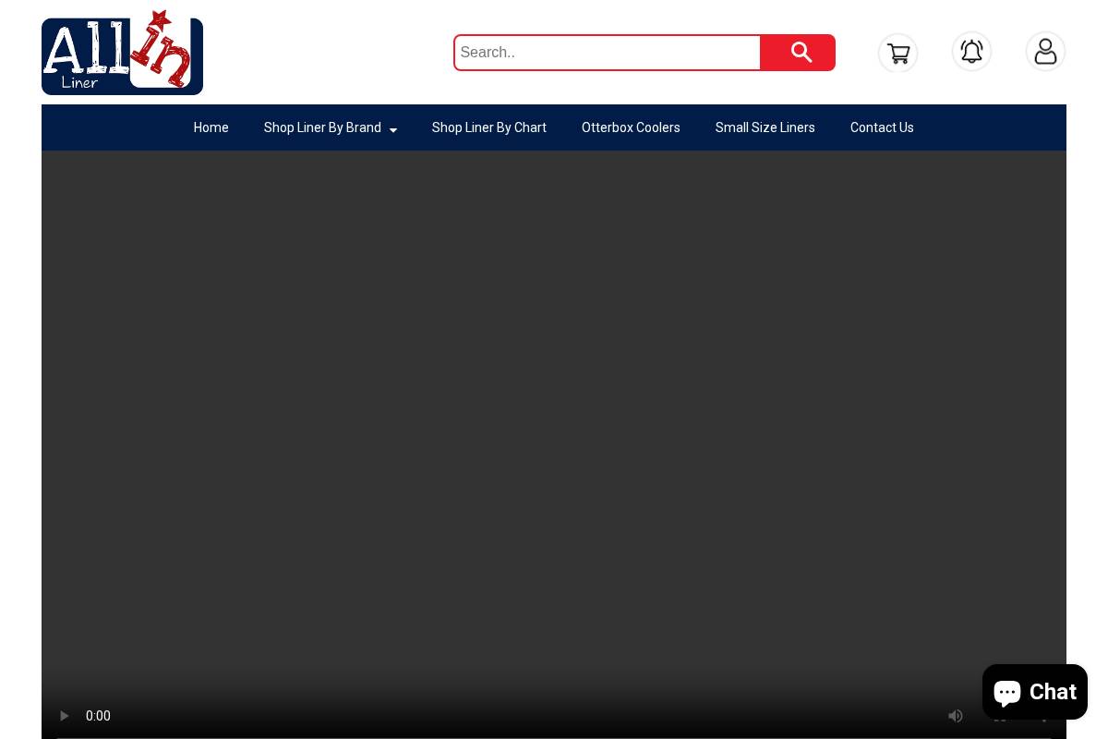
Task: Click the All In Liner logo
Action: point(122,52)
